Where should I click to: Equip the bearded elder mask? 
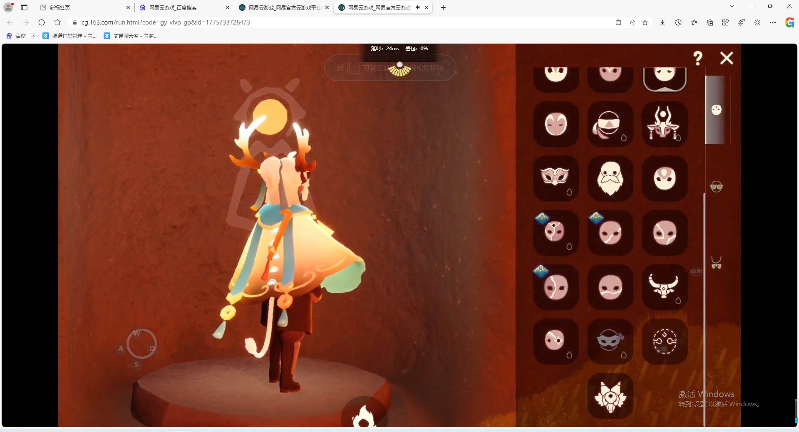(x=610, y=178)
